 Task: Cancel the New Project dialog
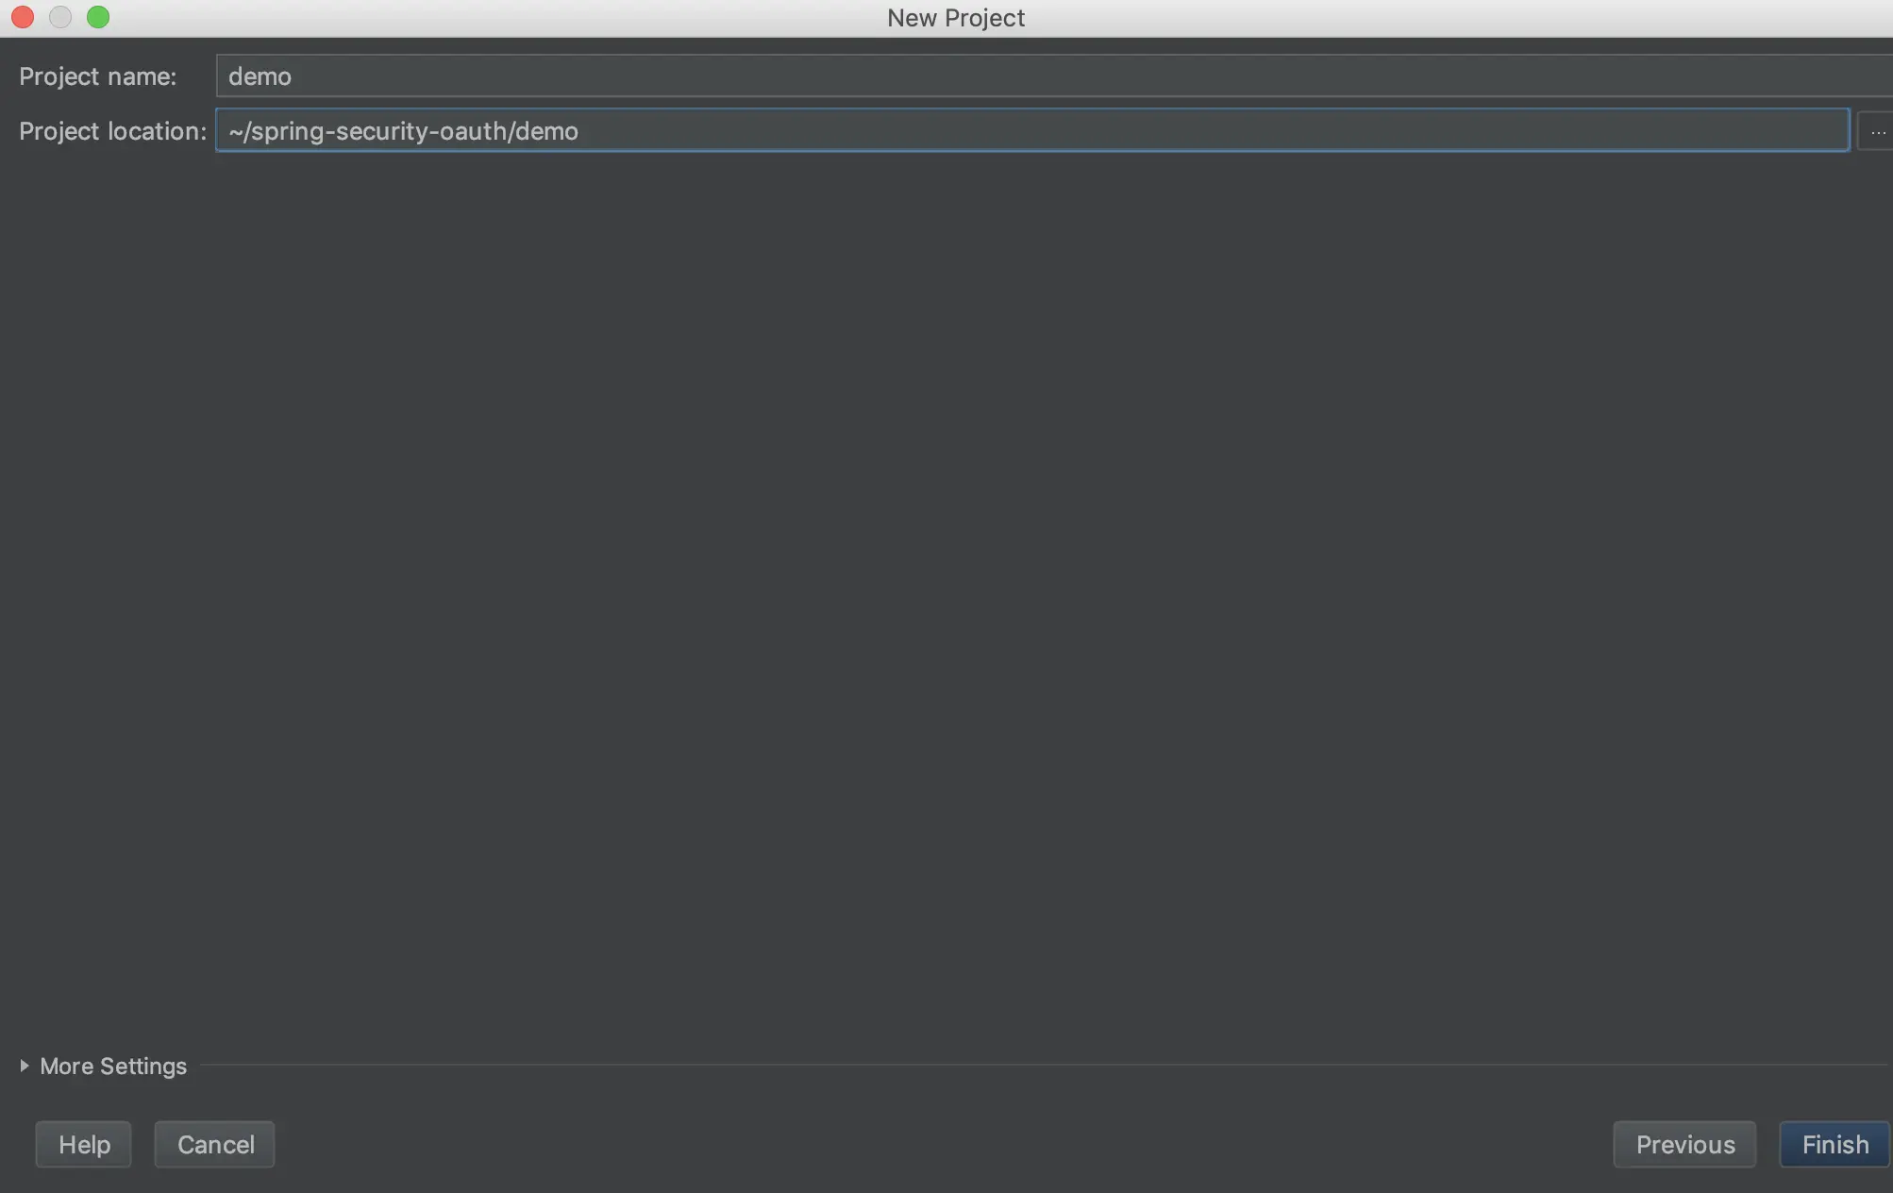(x=215, y=1144)
